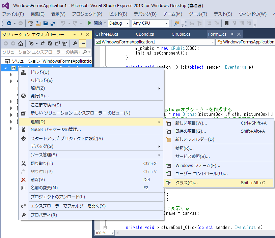Click スタートアップ プロジェクトに設定(A) in context menu
Viewport: 275px width, 238px height.
click(x=91, y=139)
